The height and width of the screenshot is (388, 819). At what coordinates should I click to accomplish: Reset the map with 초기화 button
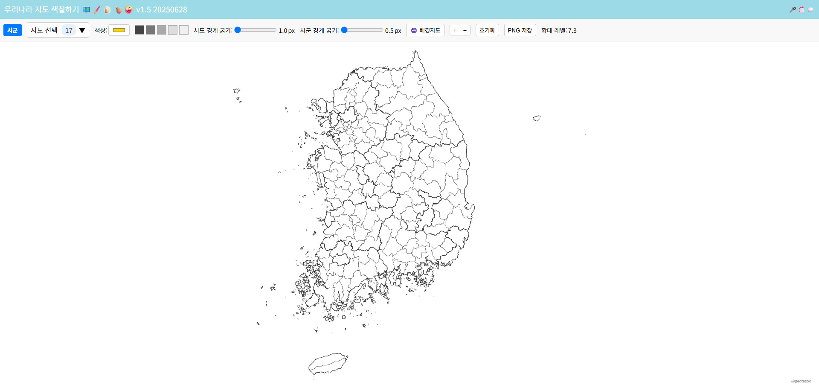pos(487,30)
